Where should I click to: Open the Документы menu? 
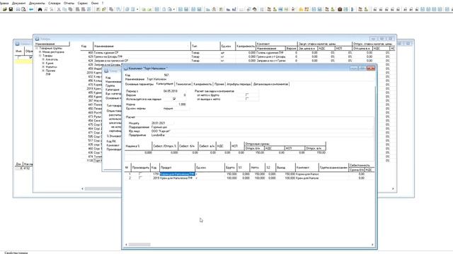click(37, 3)
